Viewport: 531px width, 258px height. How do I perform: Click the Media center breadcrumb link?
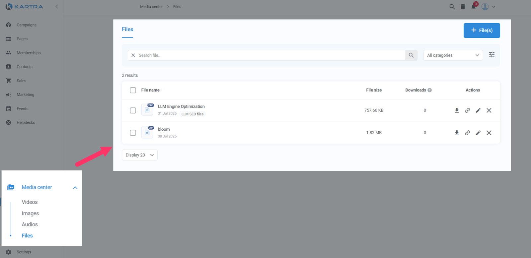click(151, 7)
